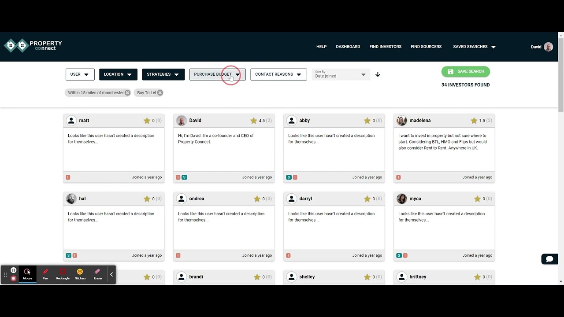Click the David user name in header
The height and width of the screenshot is (317, 564).
tap(536, 47)
